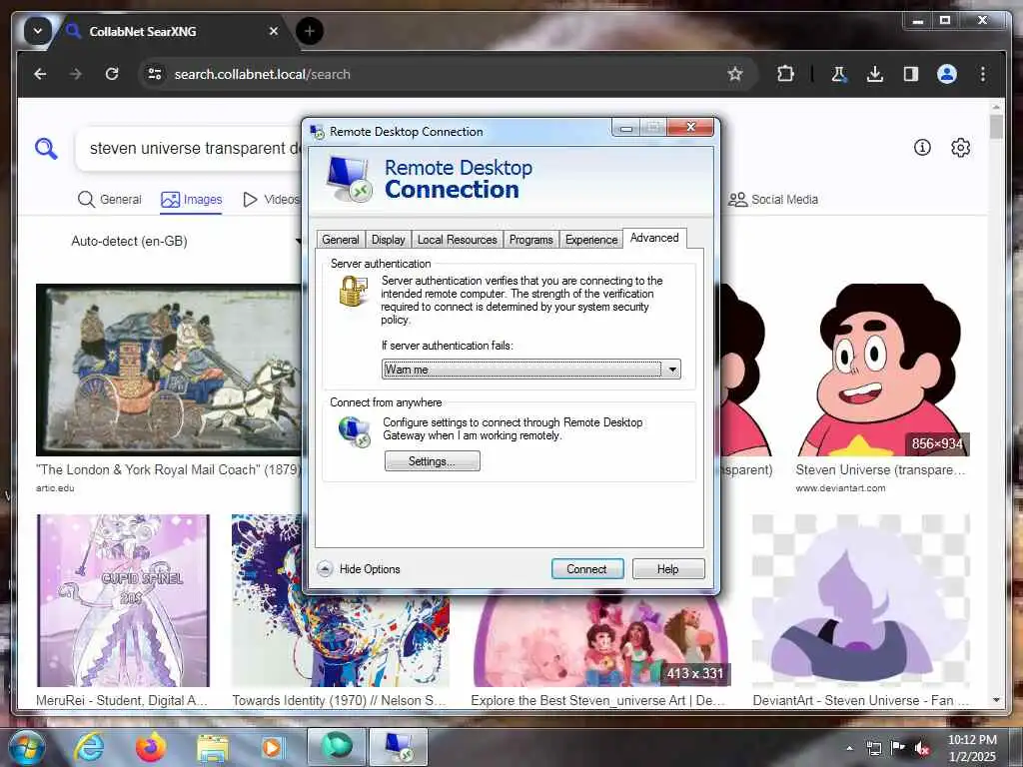
Task: Open the Chrome Labs flask icon
Action: [x=839, y=74]
